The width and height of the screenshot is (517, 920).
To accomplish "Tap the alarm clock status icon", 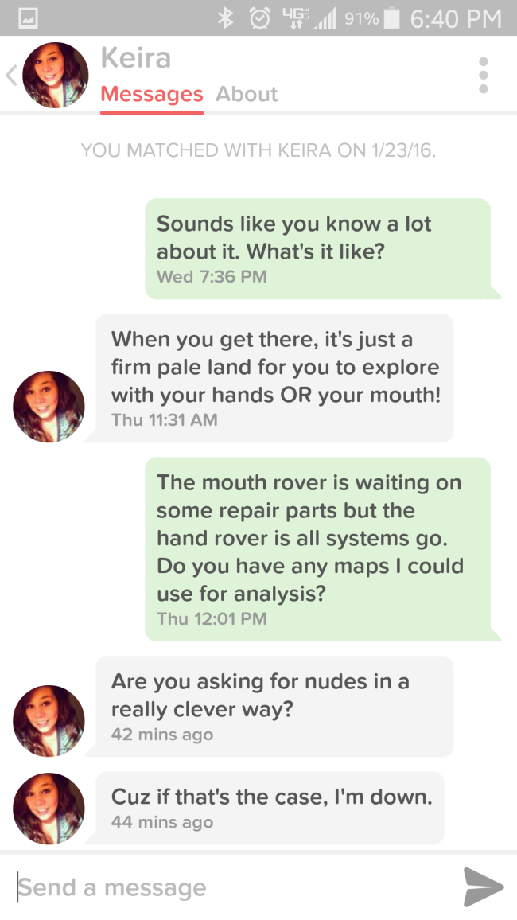I will click(259, 19).
